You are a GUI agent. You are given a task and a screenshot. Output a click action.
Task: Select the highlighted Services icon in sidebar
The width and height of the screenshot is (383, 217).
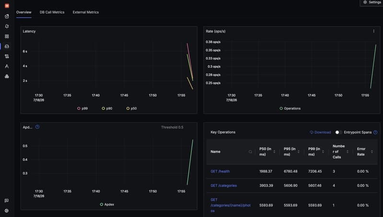[x=7, y=46]
